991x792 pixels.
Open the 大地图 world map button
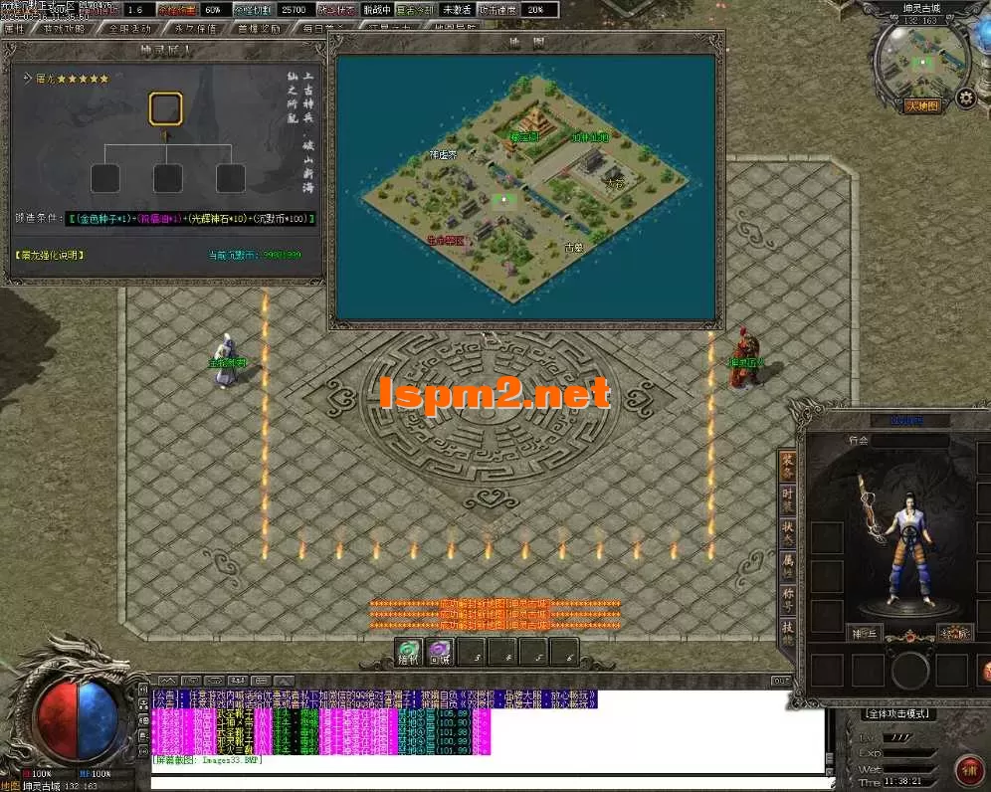[x=922, y=106]
